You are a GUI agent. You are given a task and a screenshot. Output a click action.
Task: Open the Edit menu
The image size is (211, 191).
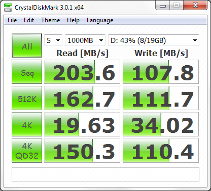tap(29, 20)
